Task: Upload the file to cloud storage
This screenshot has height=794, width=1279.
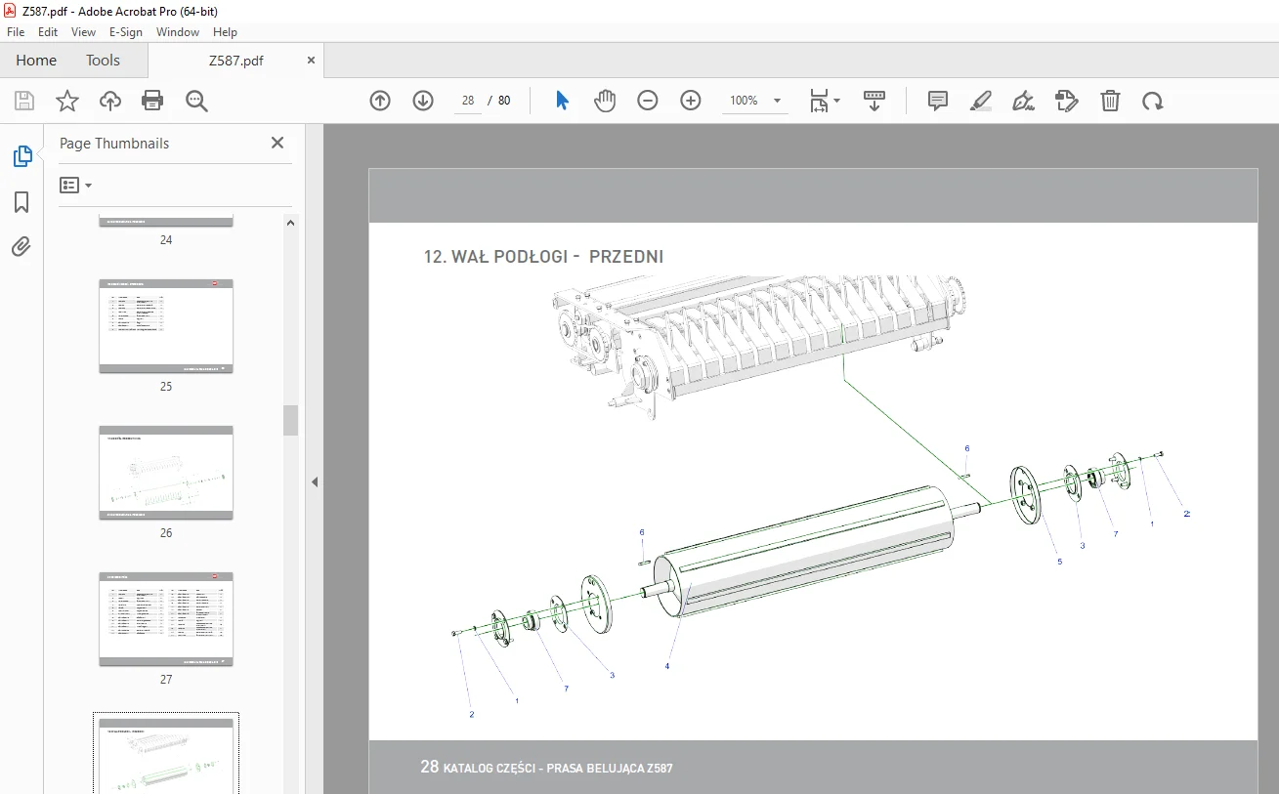Action: (109, 101)
